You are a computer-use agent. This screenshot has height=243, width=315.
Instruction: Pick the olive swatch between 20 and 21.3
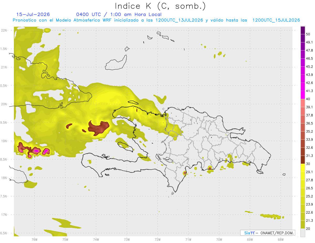(303, 225)
